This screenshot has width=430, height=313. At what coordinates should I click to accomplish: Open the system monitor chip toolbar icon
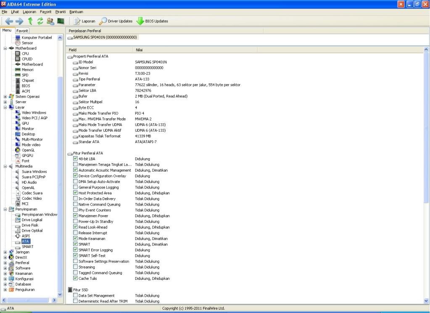click(x=61, y=21)
